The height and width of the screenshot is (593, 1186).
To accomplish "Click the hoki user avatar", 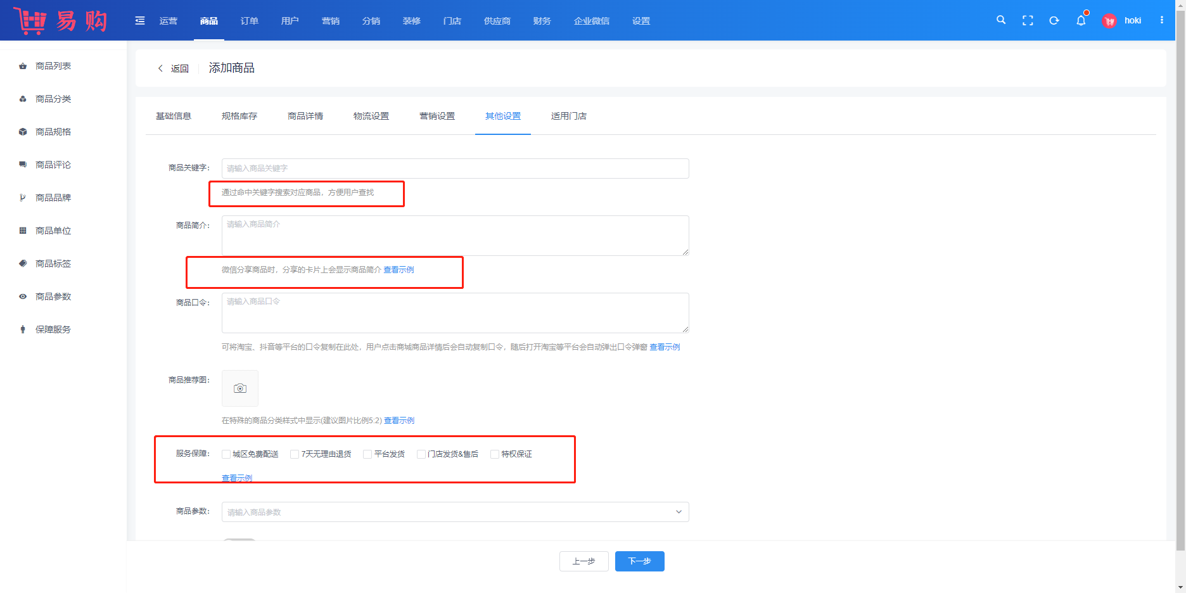I will 1109,21.
